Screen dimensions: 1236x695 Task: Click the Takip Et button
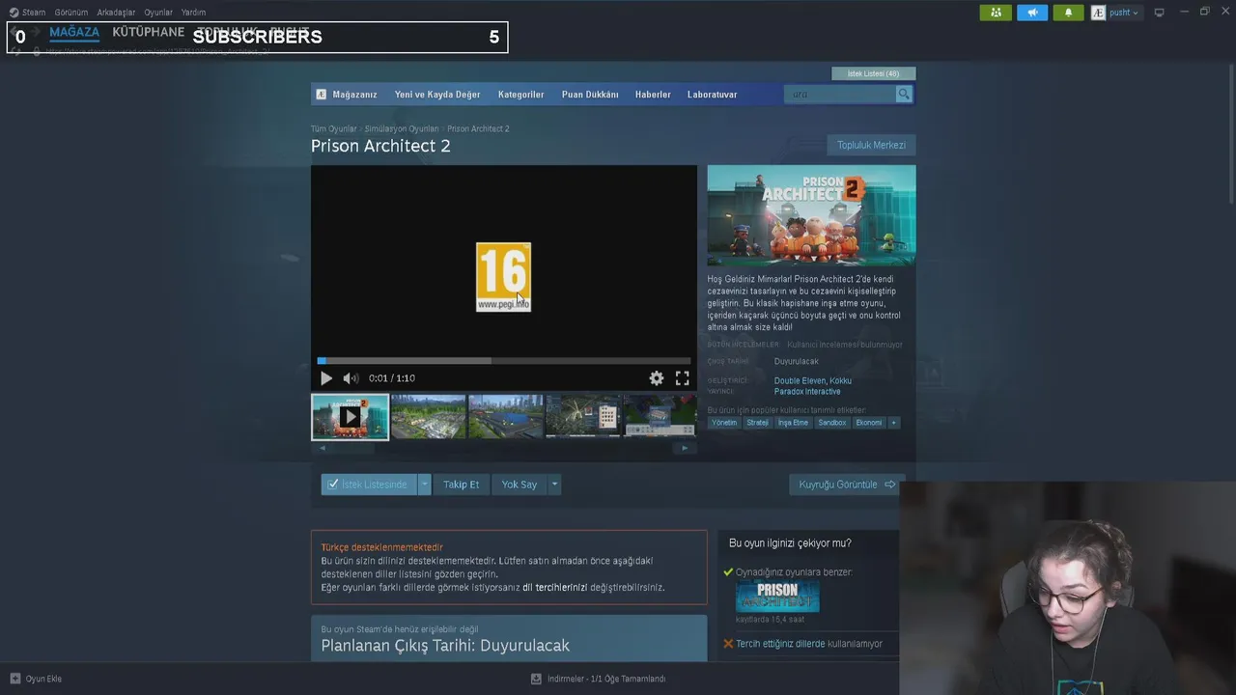click(x=461, y=485)
